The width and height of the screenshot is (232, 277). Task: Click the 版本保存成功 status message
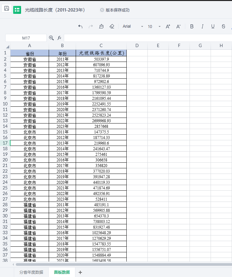[117, 10]
